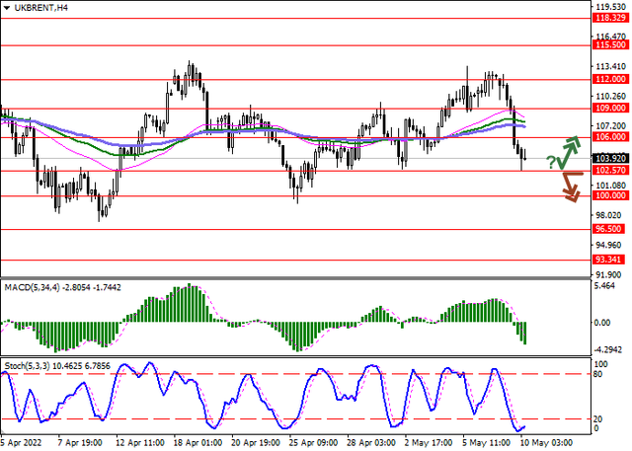Screen dimensions: 632x451
Task: Open the UKBRENT,H4 chart dropdown triangle
Action: [x=6, y=8]
